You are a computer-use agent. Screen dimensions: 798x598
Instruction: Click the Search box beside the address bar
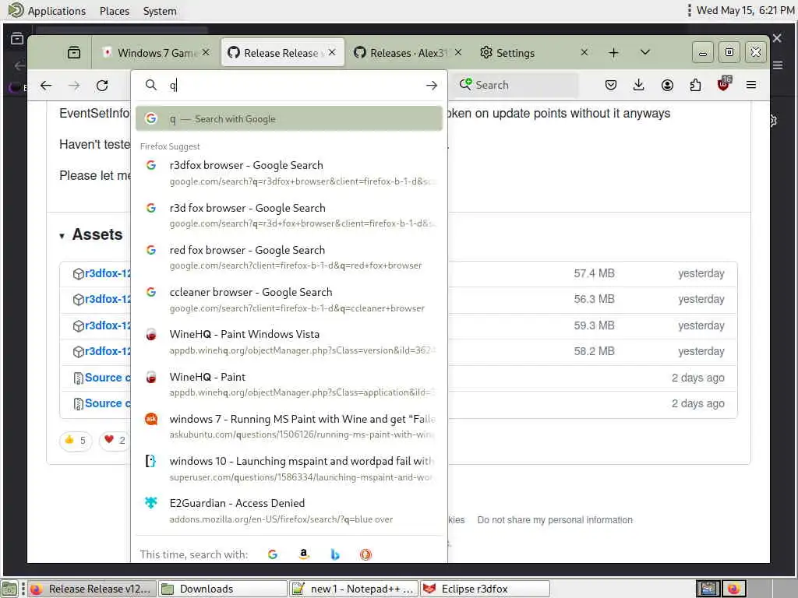tap(517, 85)
